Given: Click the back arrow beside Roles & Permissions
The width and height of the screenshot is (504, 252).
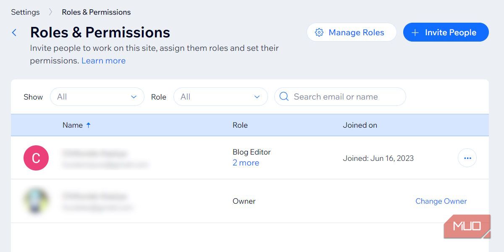Looking at the screenshot, I should coord(15,32).
